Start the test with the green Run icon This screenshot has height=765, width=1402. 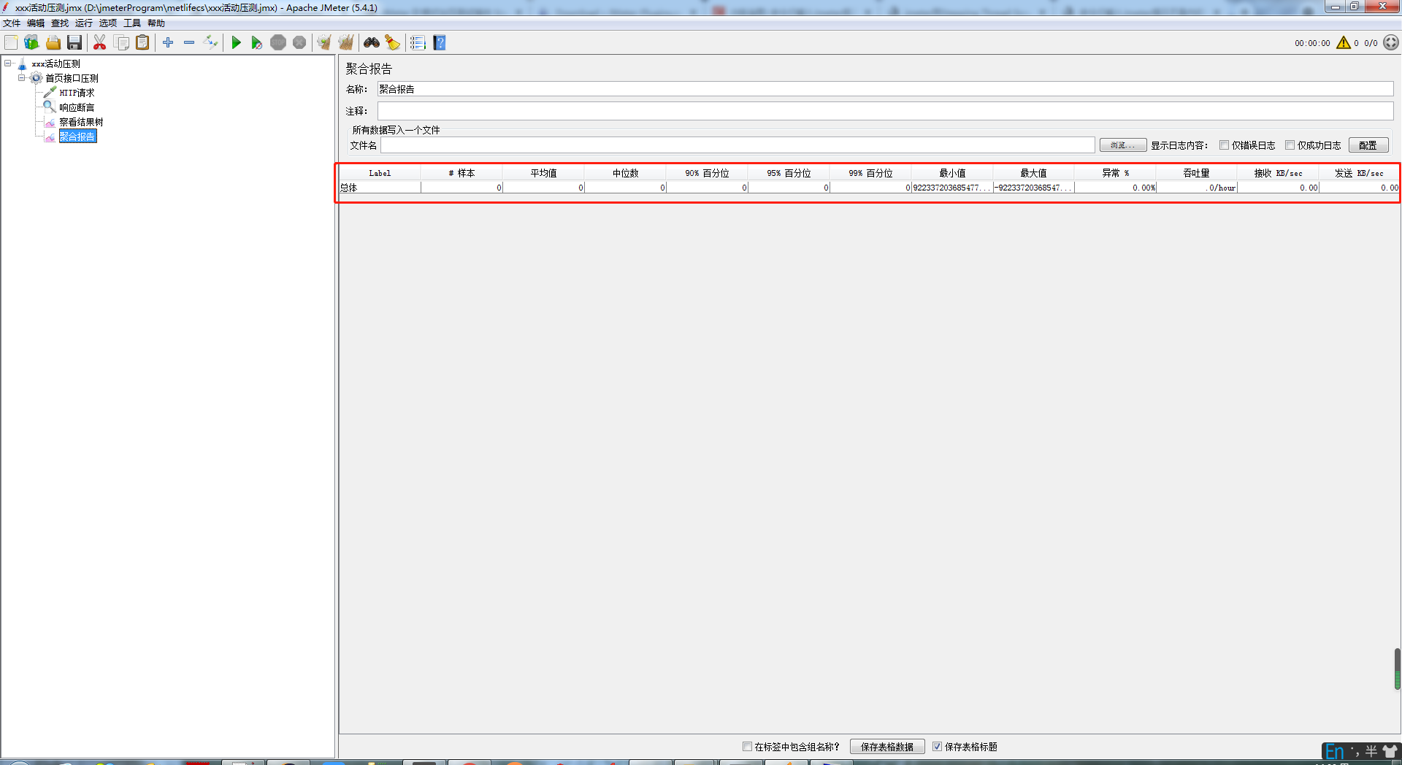[236, 43]
